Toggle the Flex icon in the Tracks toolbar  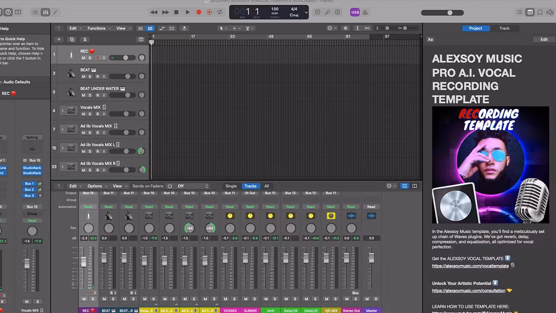pyautogui.click(x=171, y=28)
